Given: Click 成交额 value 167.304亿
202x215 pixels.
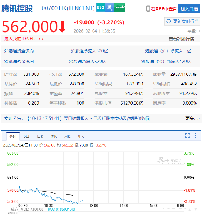Looking at the screenshot, I should 133,74.
